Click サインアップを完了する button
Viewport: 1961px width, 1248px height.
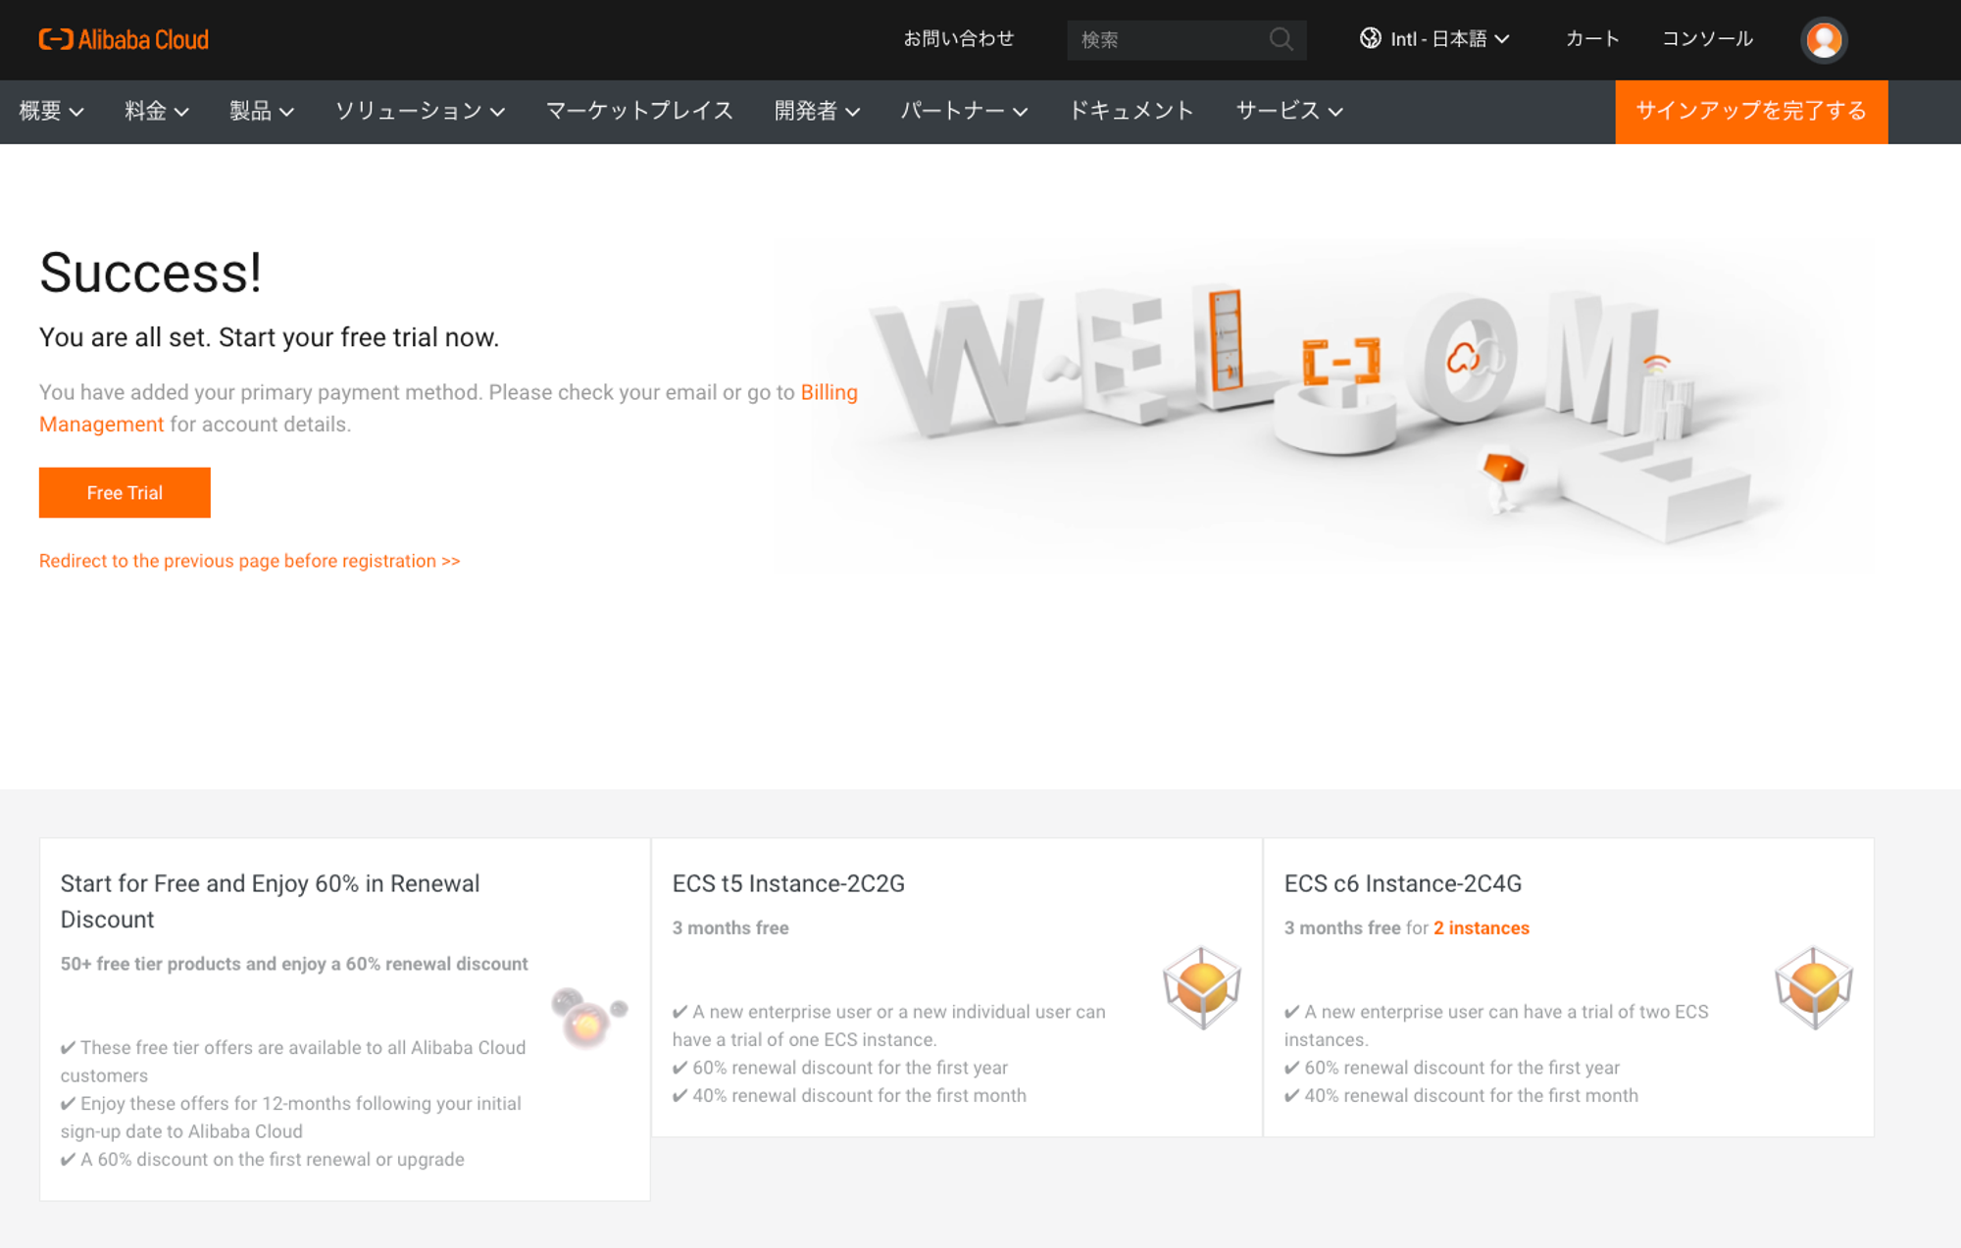[x=1751, y=112]
